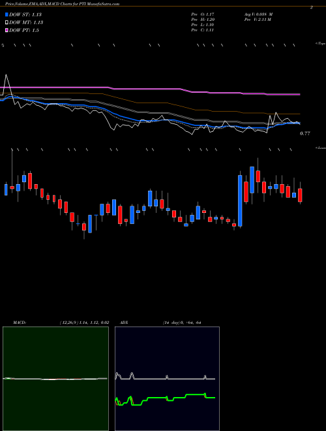This screenshot has height=431, width=326.
Task: Click inside the green MACD chart panel
Action: 55,379
